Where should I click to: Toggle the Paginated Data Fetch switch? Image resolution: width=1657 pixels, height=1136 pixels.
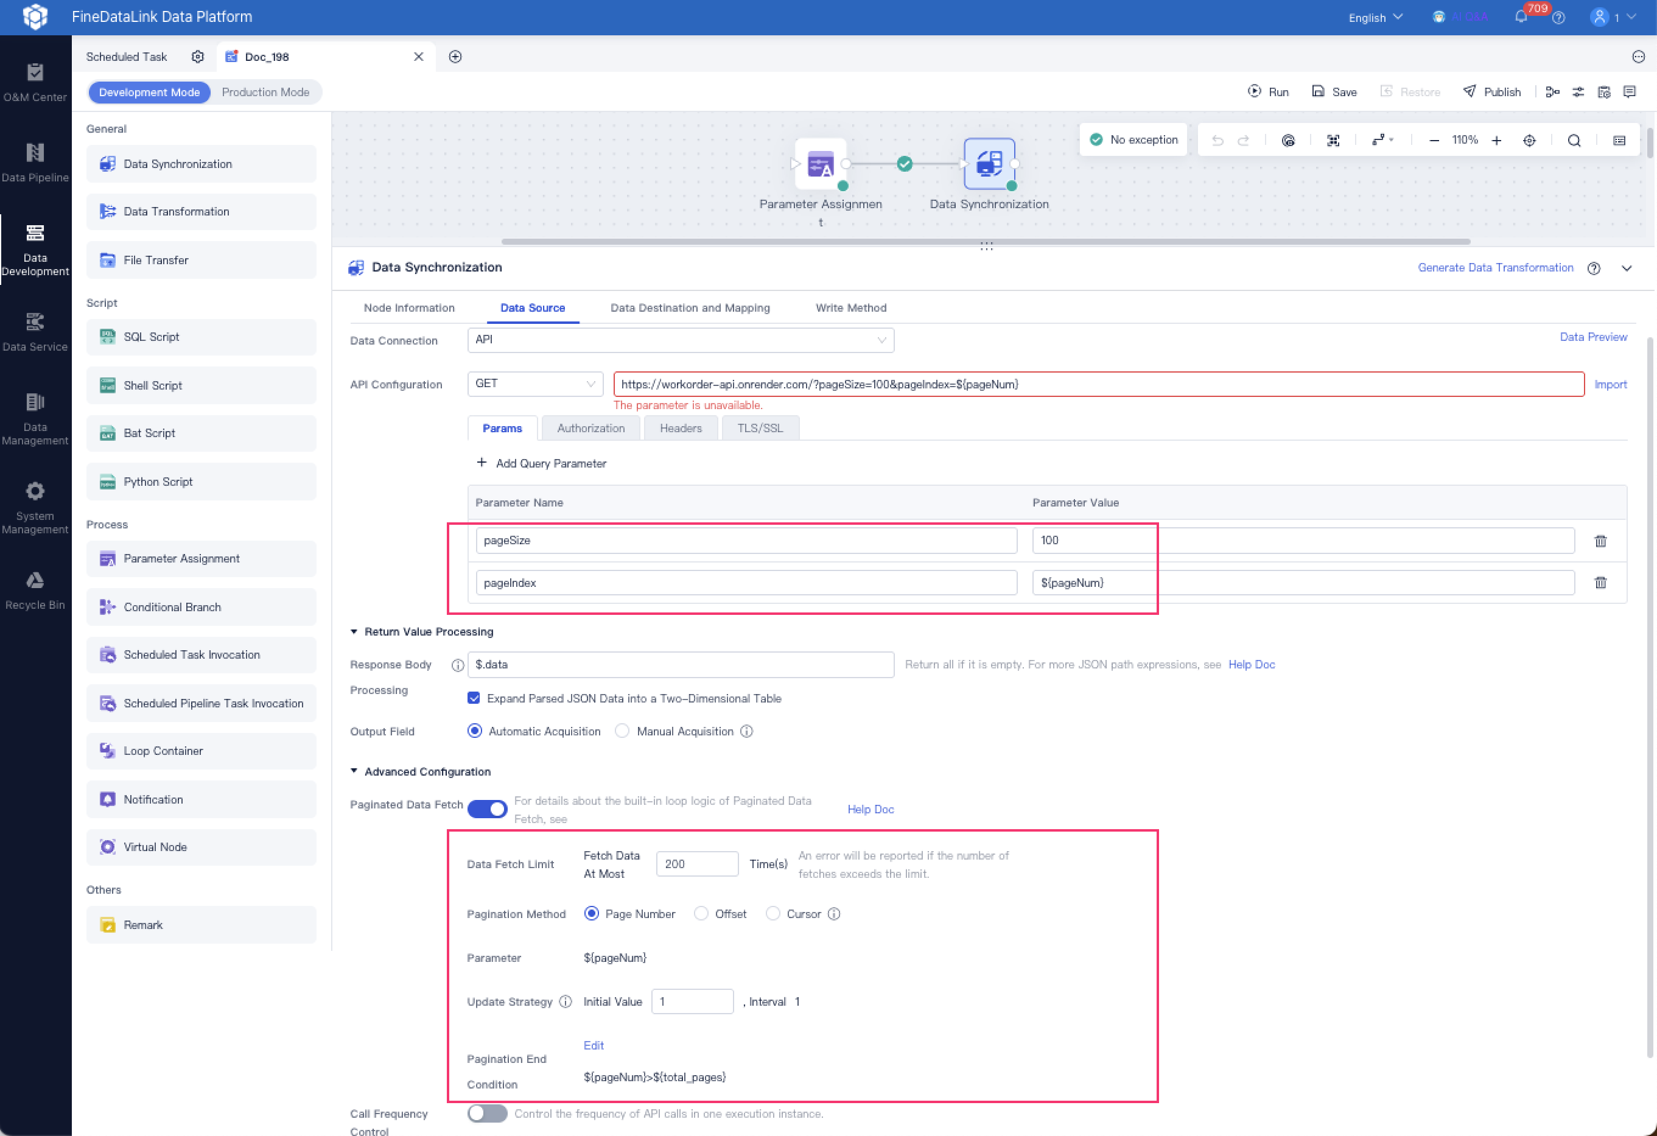point(487,808)
